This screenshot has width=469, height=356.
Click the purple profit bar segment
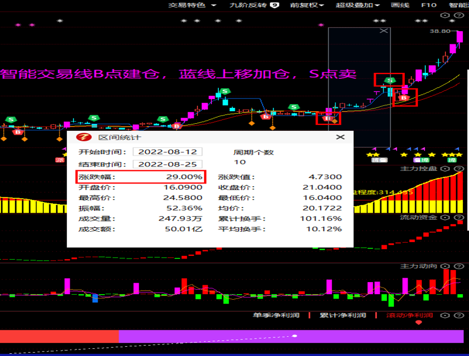click(291, 336)
